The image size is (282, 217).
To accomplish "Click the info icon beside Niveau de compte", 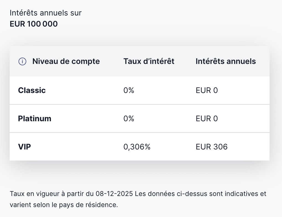I will (22, 61).
